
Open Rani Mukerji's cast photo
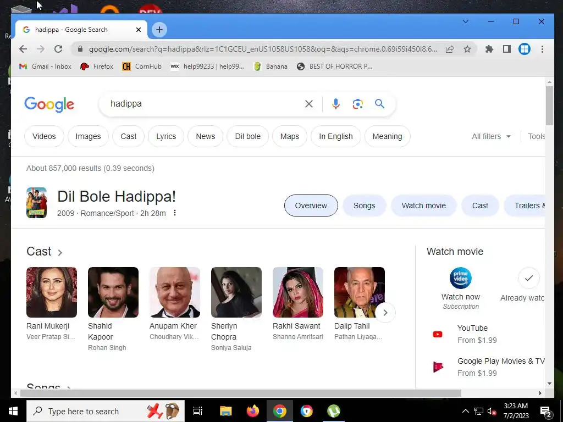[52, 292]
